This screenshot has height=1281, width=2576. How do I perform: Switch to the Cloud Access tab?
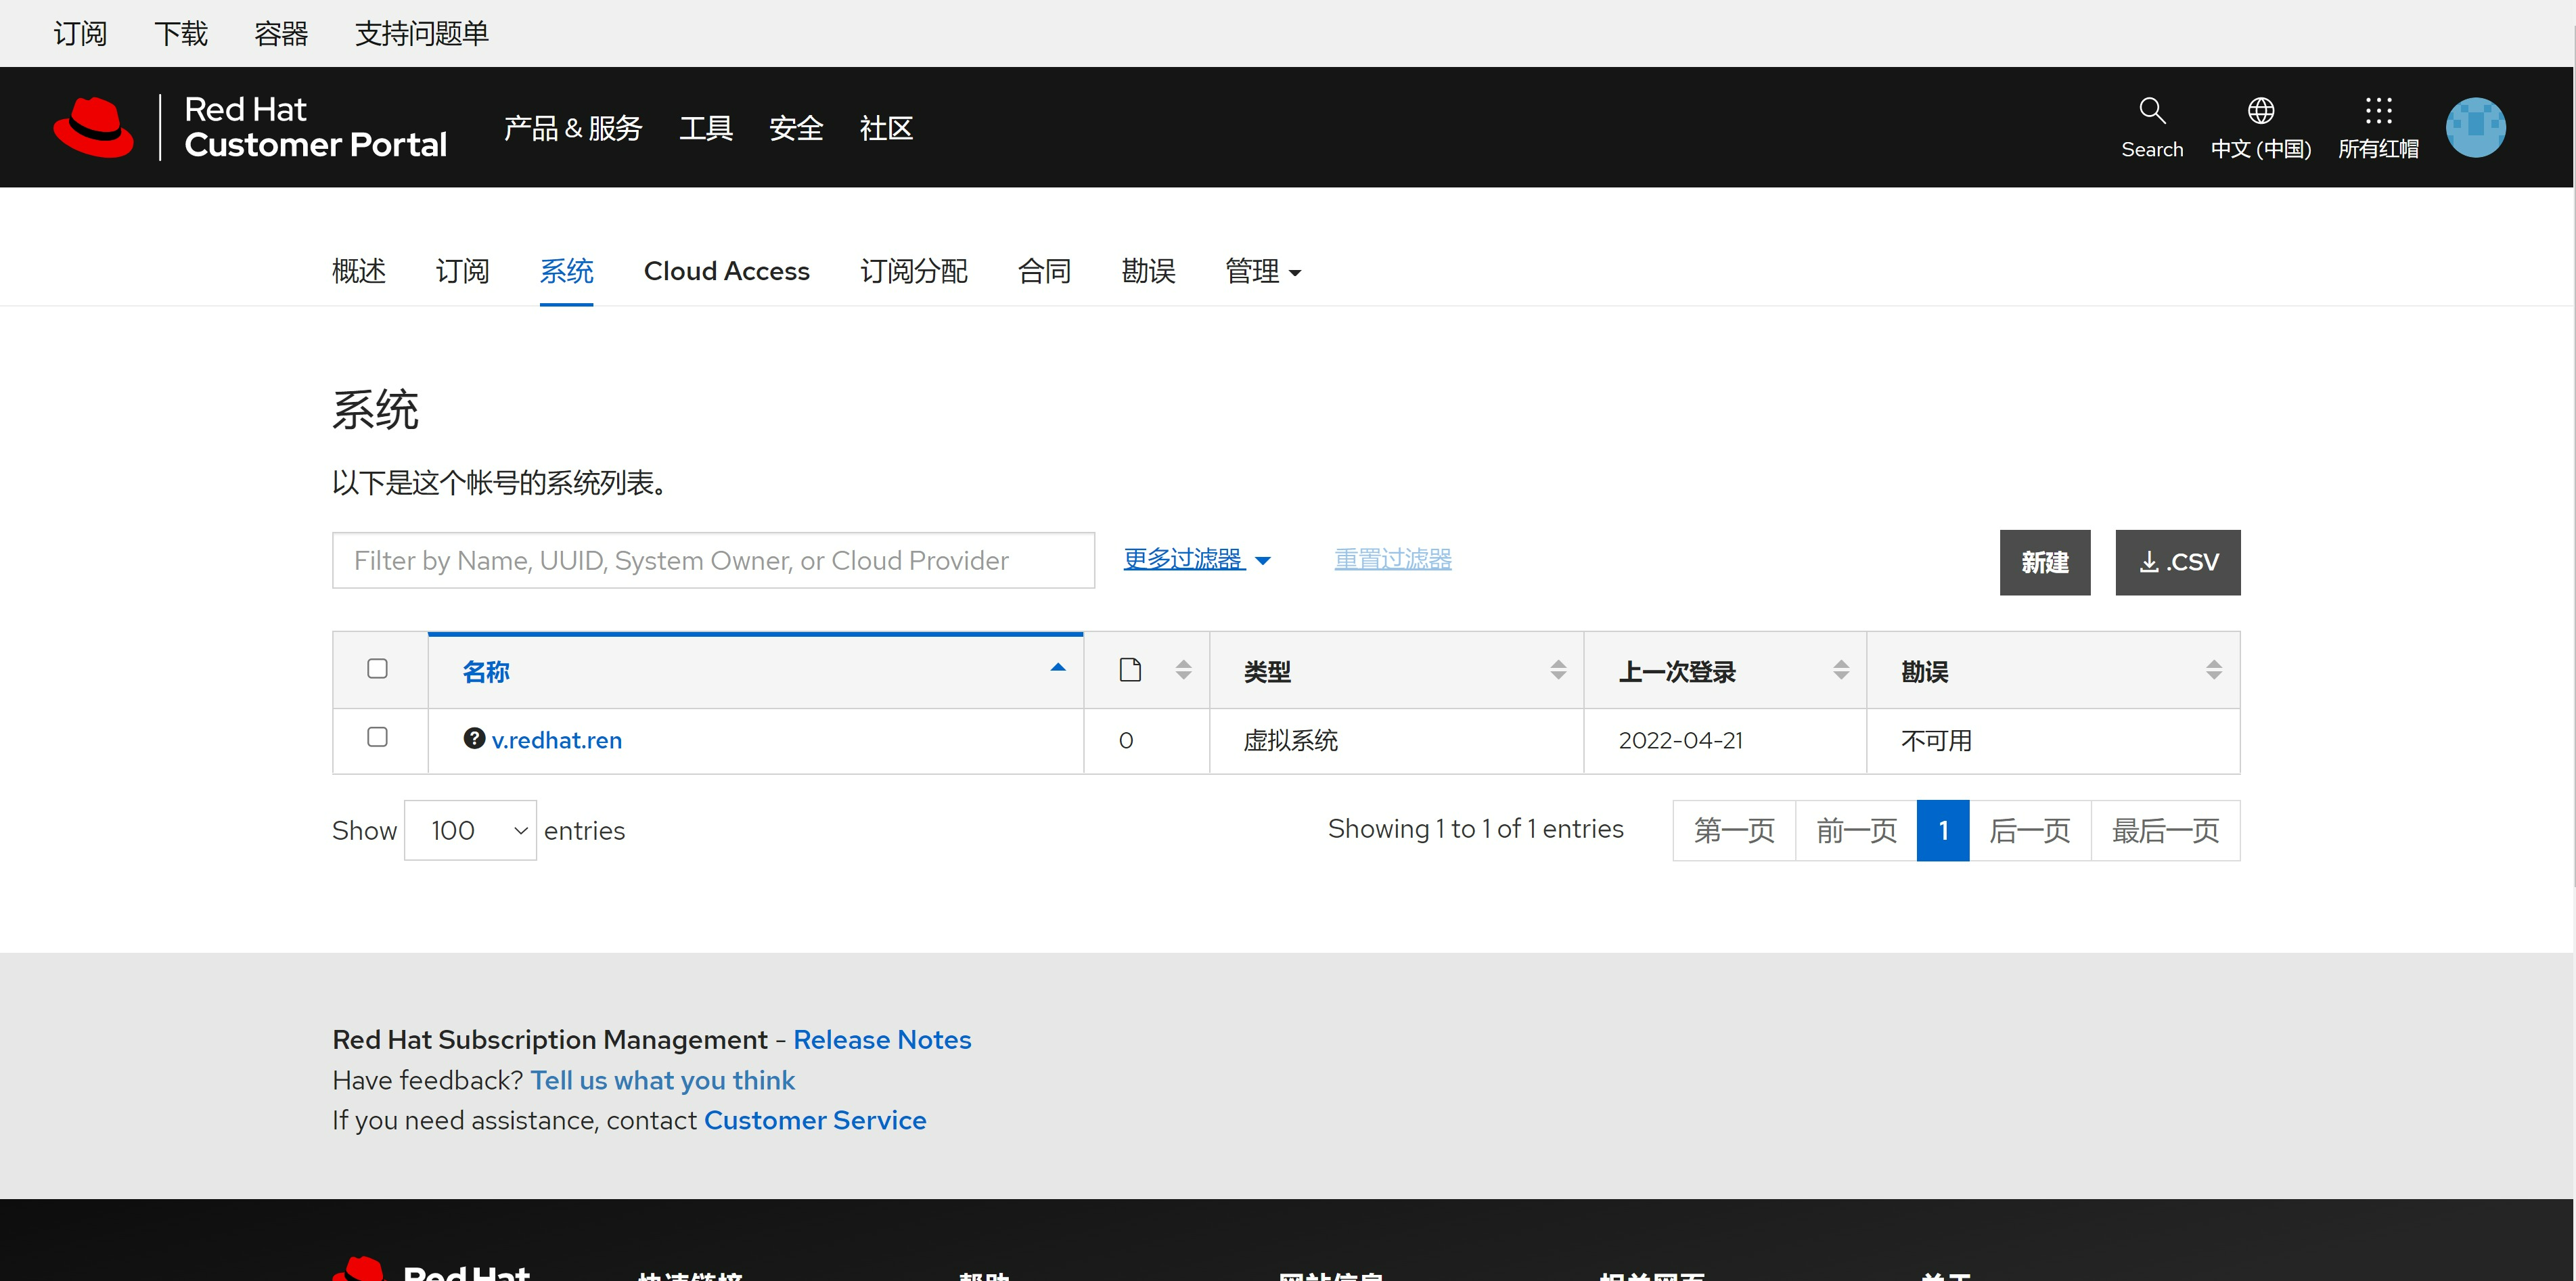tap(726, 271)
